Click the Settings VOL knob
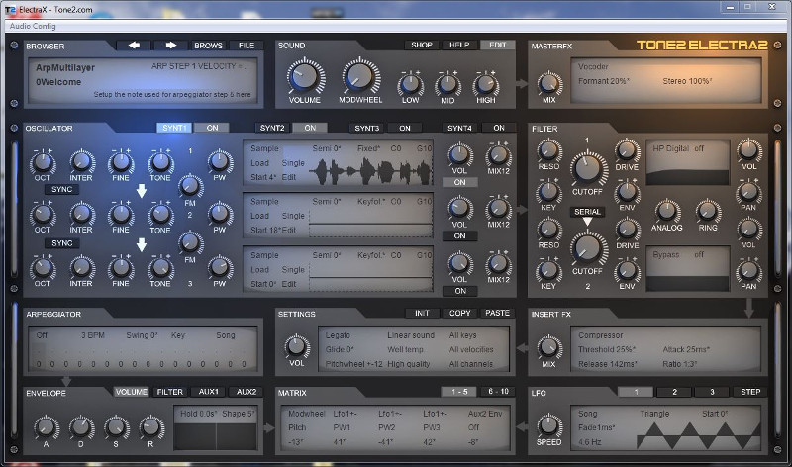The width and height of the screenshot is (792, 467). 296,346
